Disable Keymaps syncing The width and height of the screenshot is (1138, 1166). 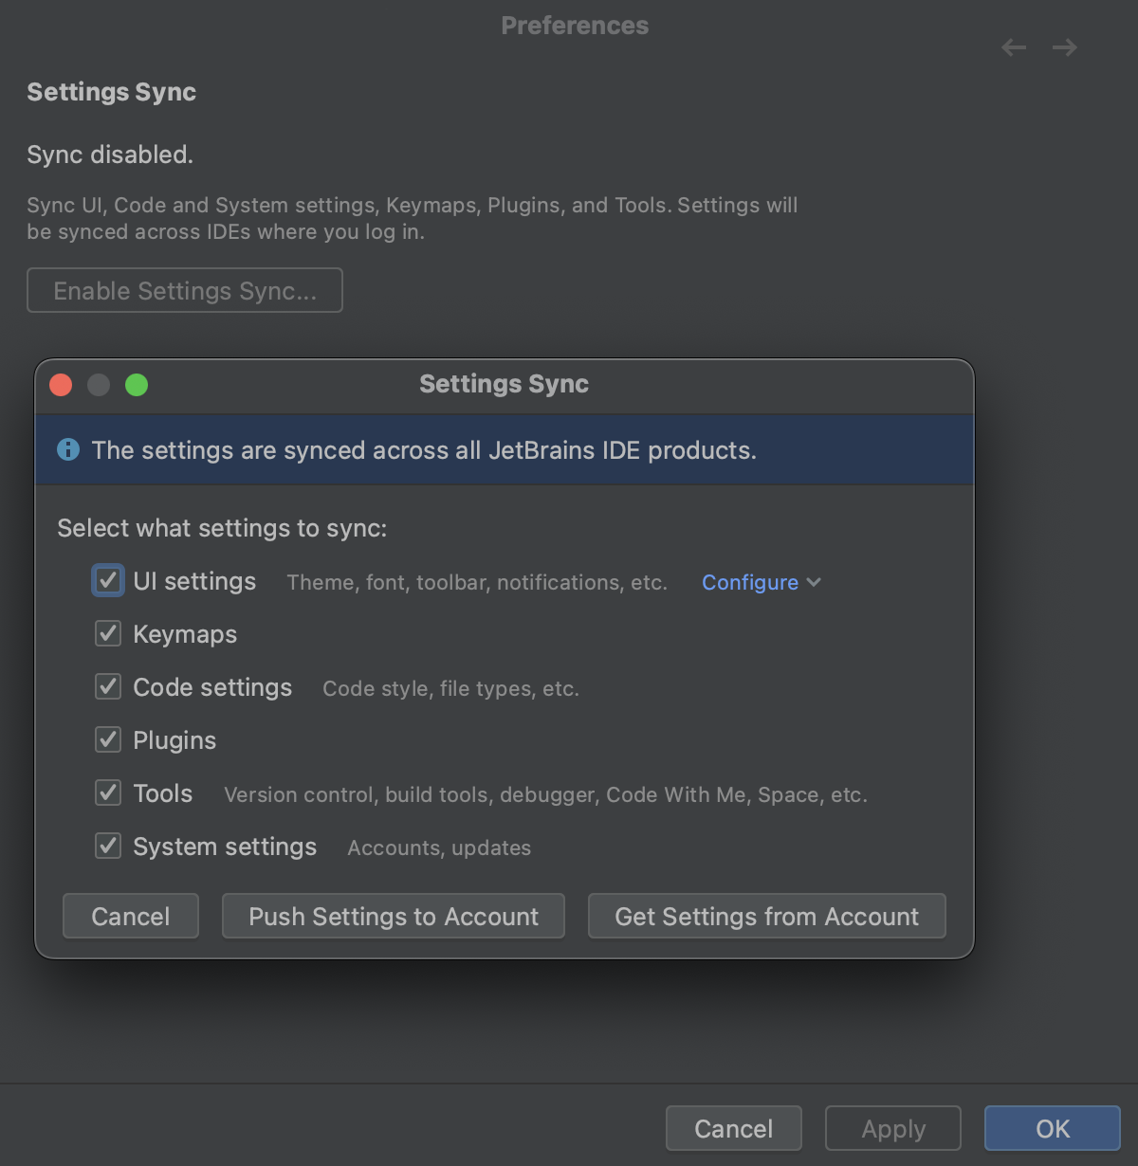107,633
